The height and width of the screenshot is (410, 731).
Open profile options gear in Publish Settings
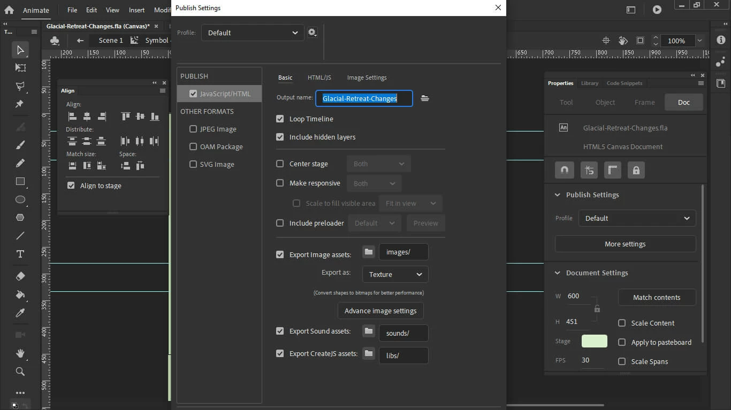click(x=313, y=33)
